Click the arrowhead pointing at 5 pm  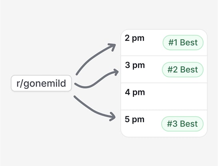113,117
